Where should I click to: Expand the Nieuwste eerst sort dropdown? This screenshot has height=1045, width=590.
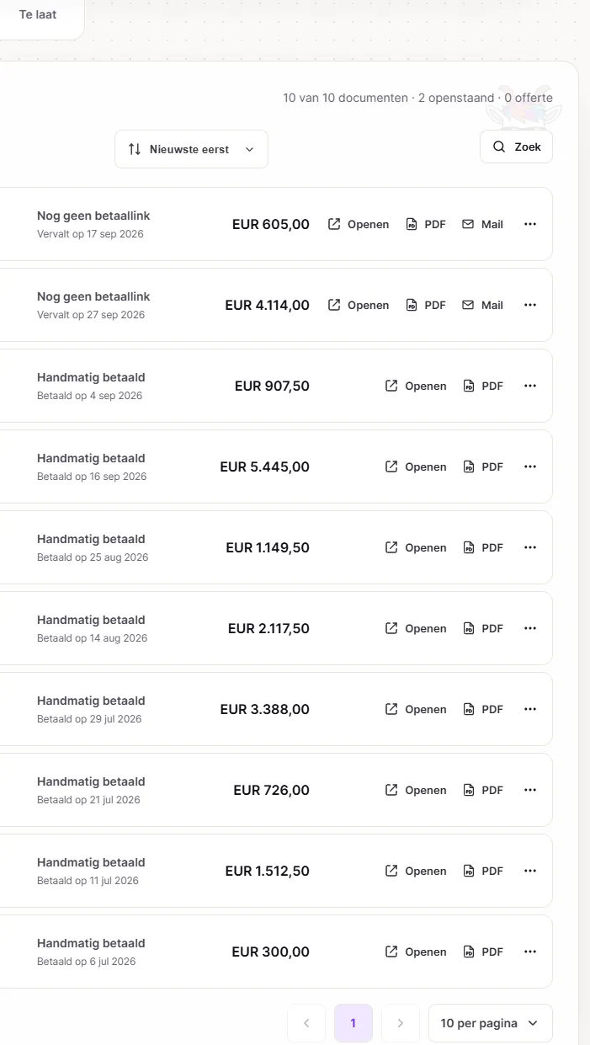click(x=191, y=149)
